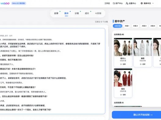The height and width of the screenshot is (120, 161).
Task: Click the waoo logo
Action: [5, 3]
